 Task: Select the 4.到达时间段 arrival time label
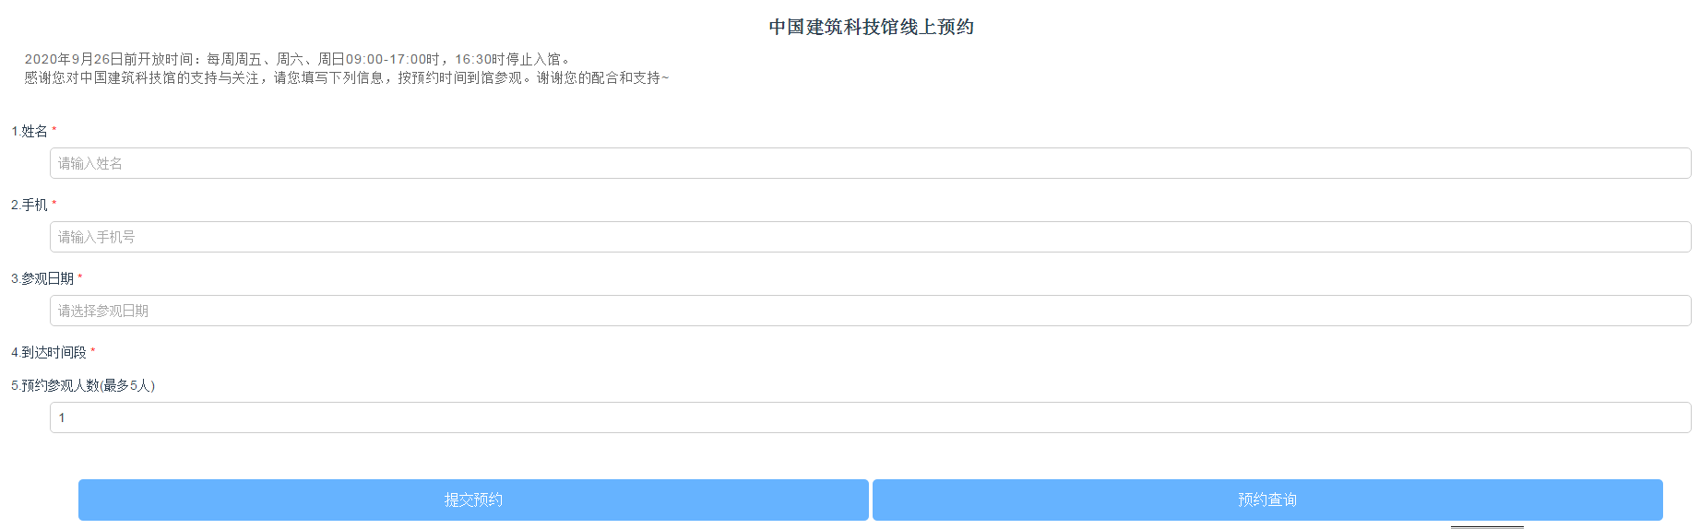[x=49, y=352]
